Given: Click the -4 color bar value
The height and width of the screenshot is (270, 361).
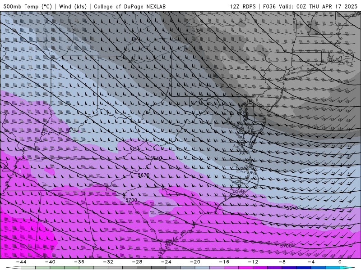Looking at the screenshot, I should pyautogui.click(x=311, y=262).
